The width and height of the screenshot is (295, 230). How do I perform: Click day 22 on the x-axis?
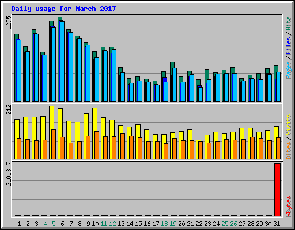199,224
